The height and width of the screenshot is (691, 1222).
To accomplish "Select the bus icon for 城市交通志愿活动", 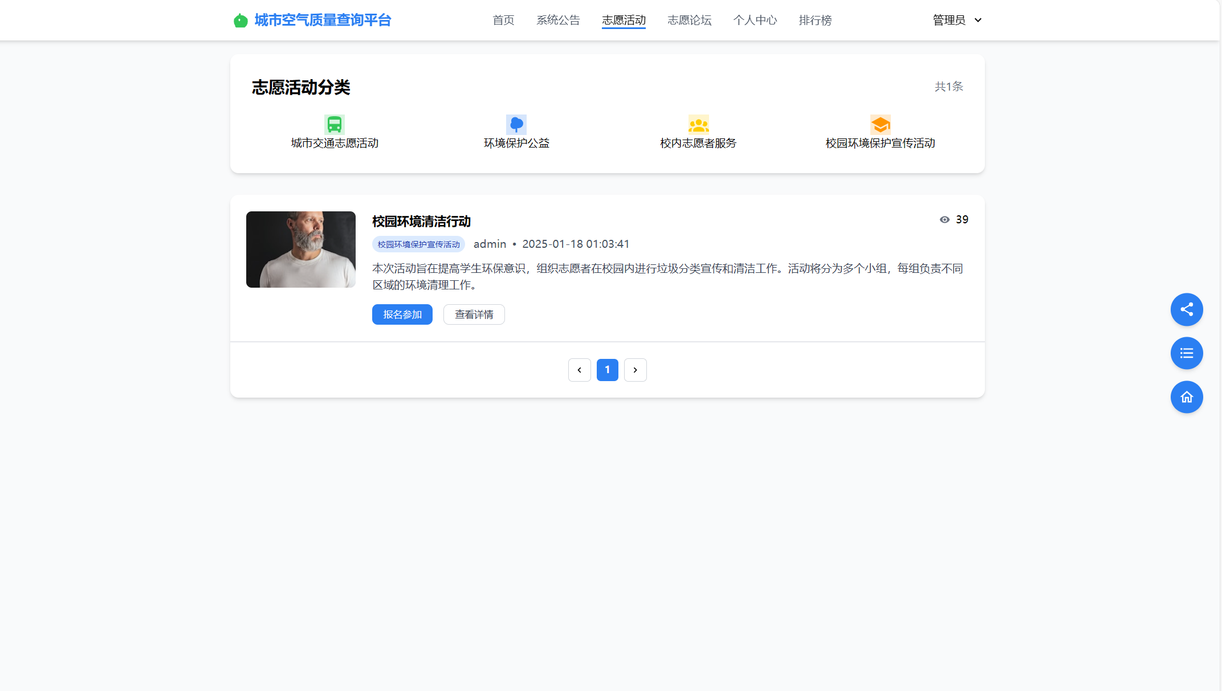I will (334, 124).
